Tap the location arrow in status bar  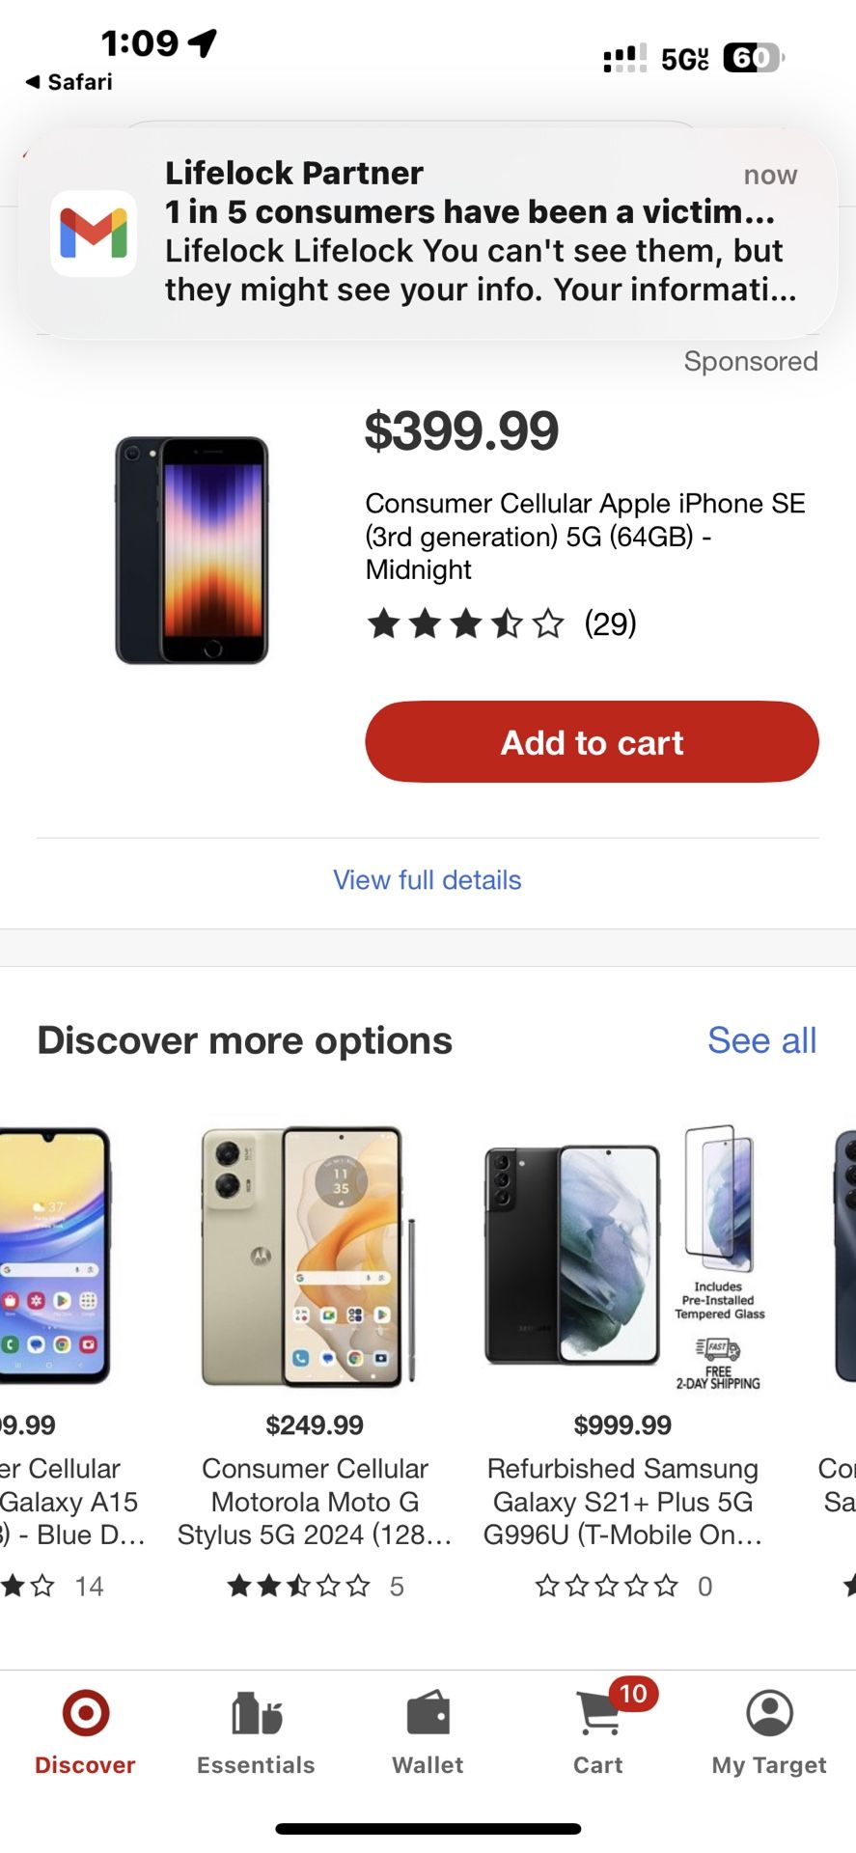(203, 42)
